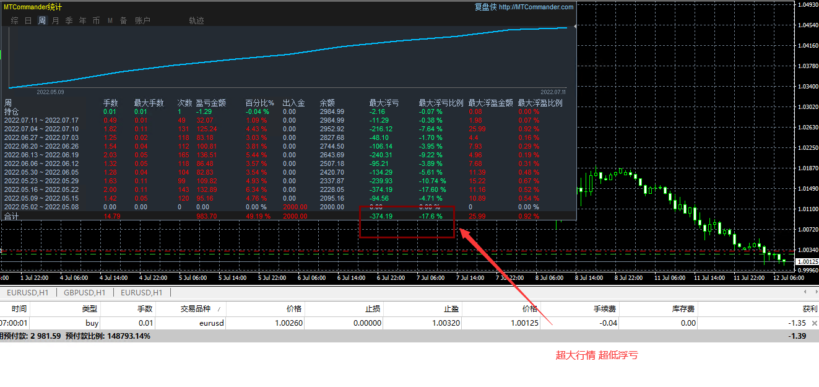819x387 pixels.
Task: Select the 2022.07.04 ~ 2022.07.10 week row
Action: click(288, 129)
